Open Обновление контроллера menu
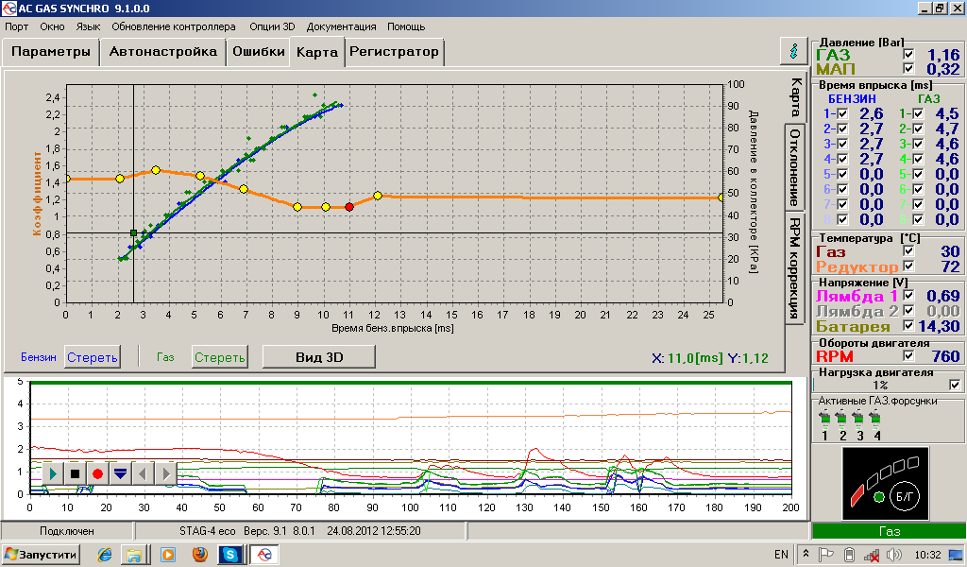The width and height of the screenshot is (967, 567). pos(174,26)
